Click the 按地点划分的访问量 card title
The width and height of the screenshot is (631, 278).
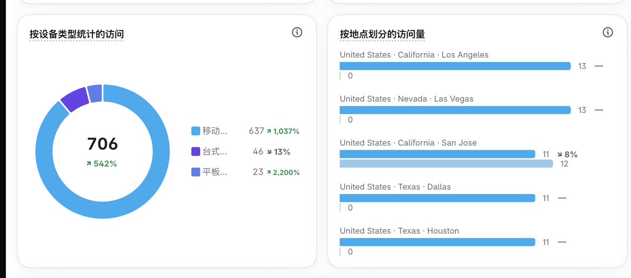pos(382,35)
